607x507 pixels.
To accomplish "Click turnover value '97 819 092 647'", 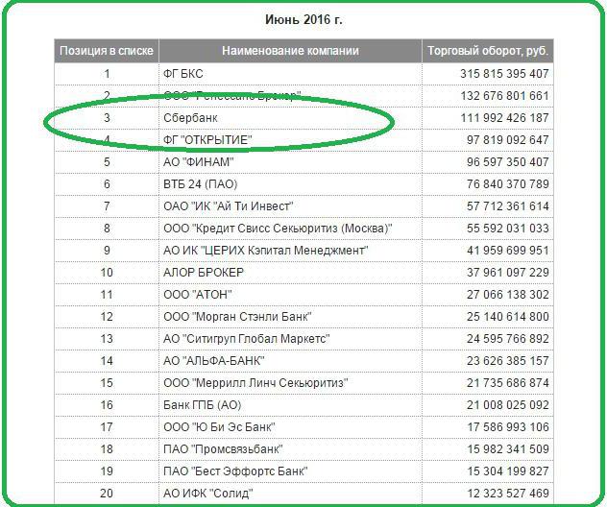I will [x=507, y=140].
